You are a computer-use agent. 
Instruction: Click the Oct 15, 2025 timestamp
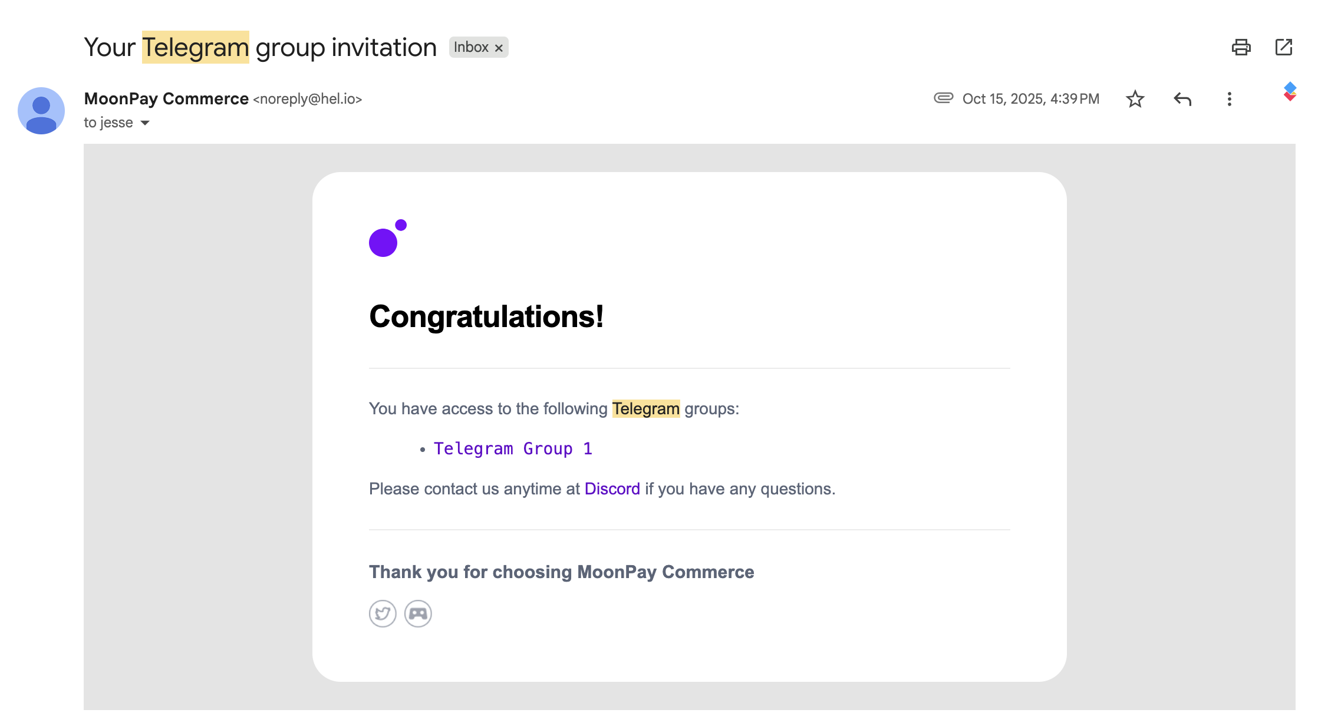coord(1030,99)
